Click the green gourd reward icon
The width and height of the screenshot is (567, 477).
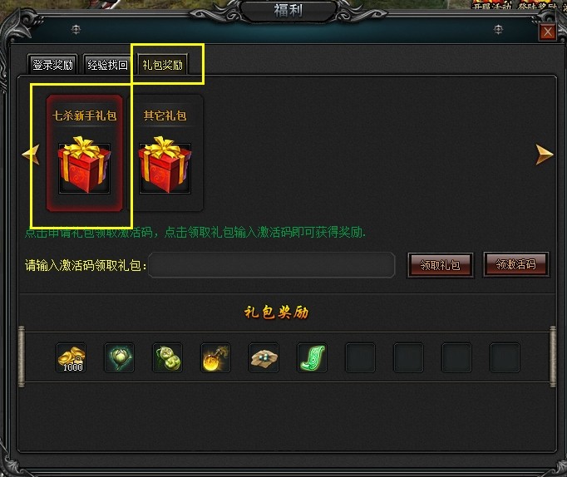tap(167, 357)
